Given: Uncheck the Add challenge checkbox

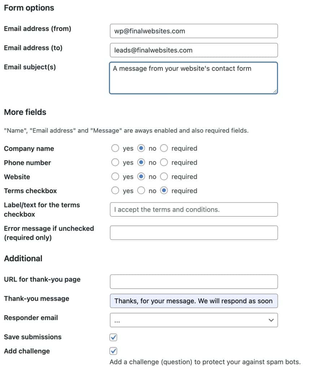Looking at the screenshot, I should coord(114,351).
